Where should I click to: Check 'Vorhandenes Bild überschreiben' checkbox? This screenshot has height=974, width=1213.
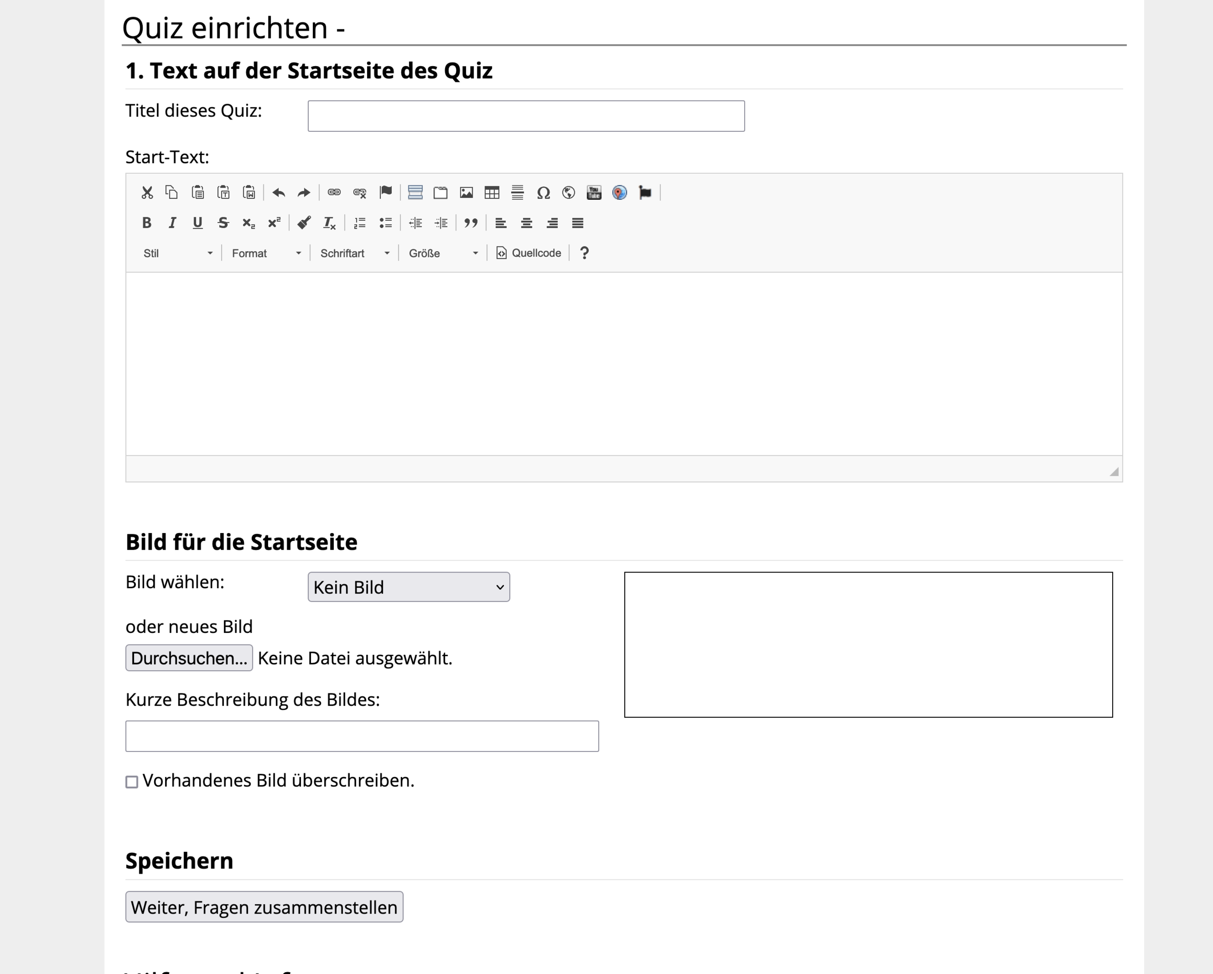pyautogui.click(x=132, y=781)
